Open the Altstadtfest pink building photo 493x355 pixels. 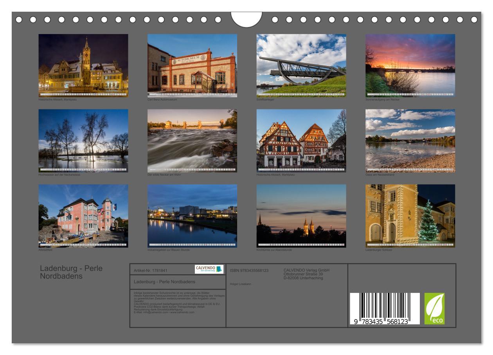[x=83, y=216]
